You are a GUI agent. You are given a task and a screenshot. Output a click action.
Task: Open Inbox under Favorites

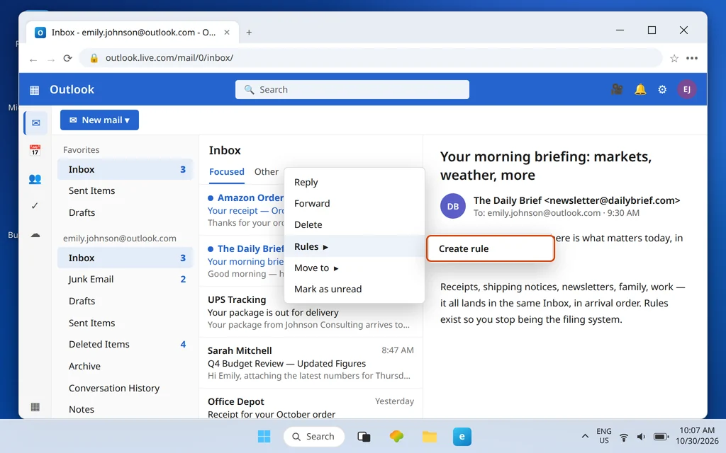pyautogui.click(x=125, y=170)
